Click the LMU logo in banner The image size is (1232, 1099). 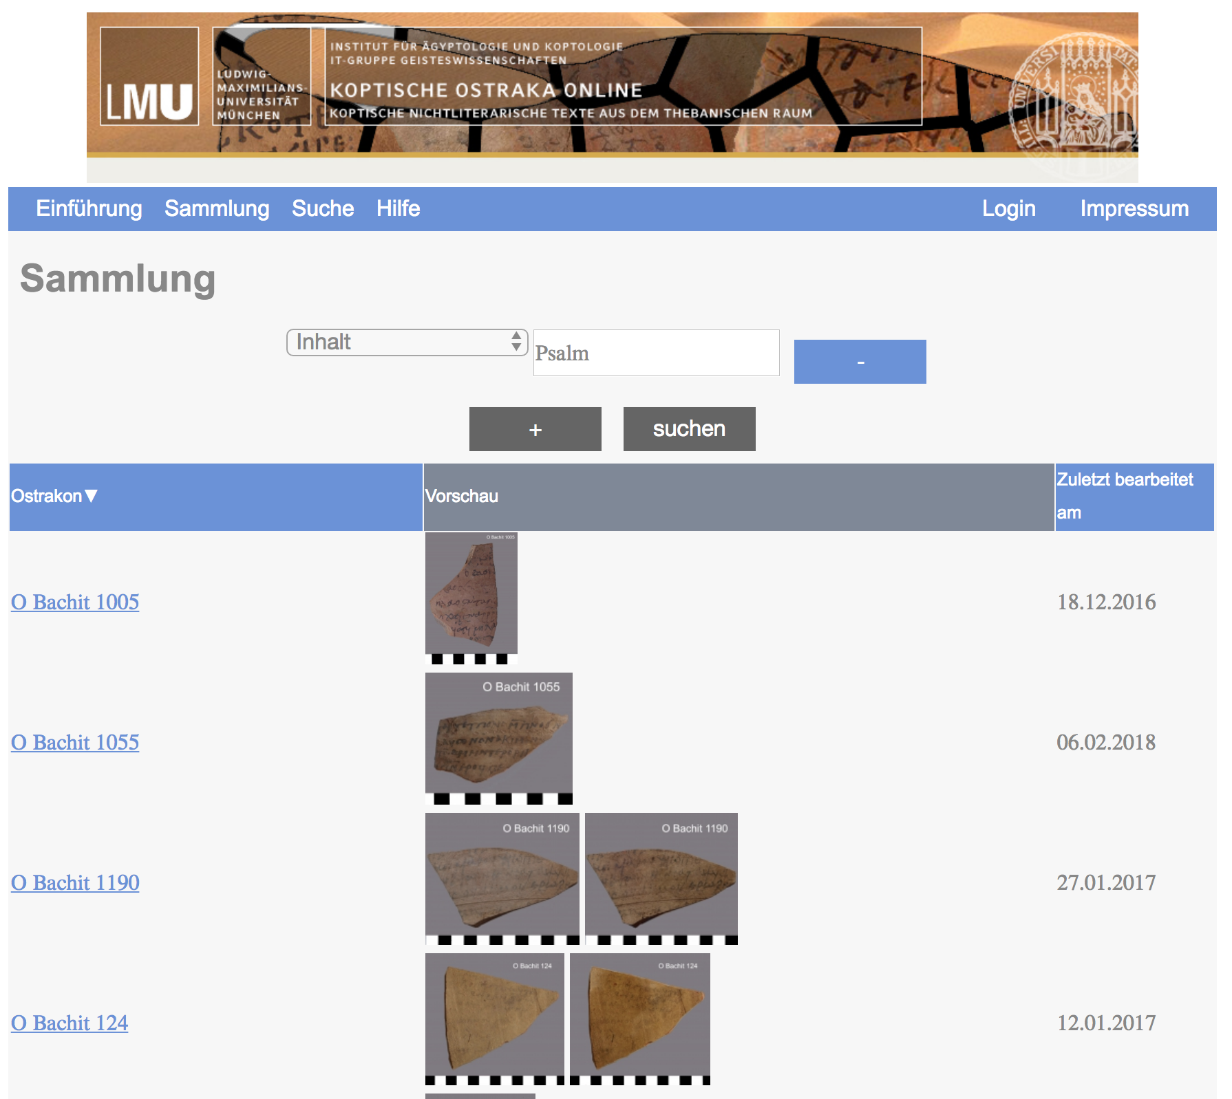click(149, 76)
